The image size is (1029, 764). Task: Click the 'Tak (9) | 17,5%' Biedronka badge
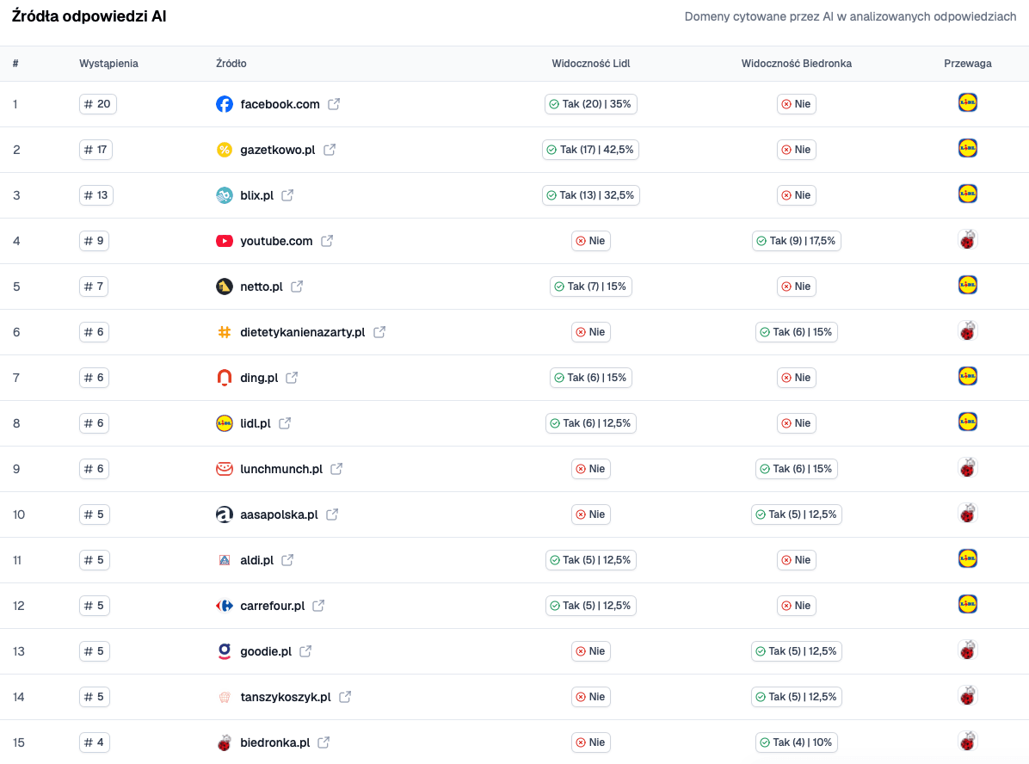coord(796,241)
